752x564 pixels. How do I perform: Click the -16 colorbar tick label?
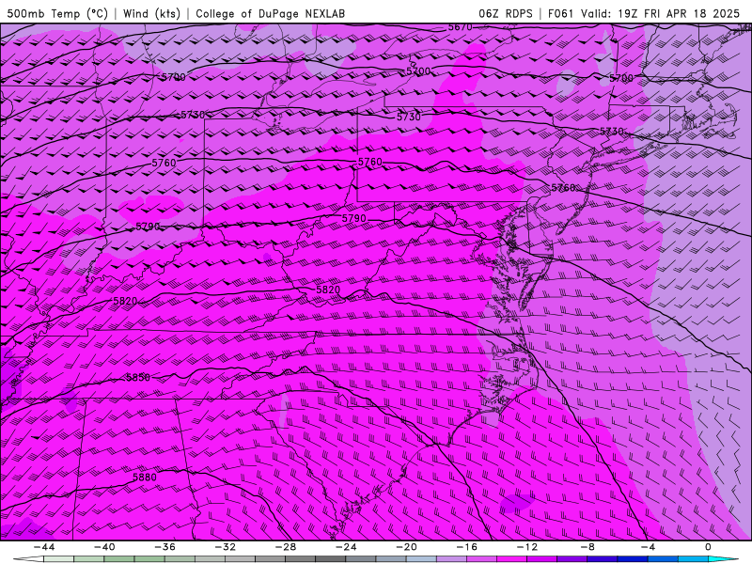tap(466, 547)
